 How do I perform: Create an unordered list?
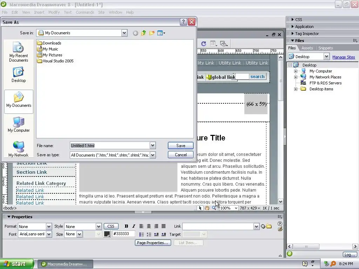pyautogui.click(x=142, y=234)
